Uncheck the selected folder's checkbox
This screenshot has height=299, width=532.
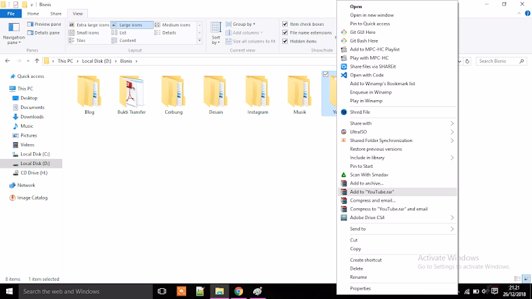pos(326,74)
